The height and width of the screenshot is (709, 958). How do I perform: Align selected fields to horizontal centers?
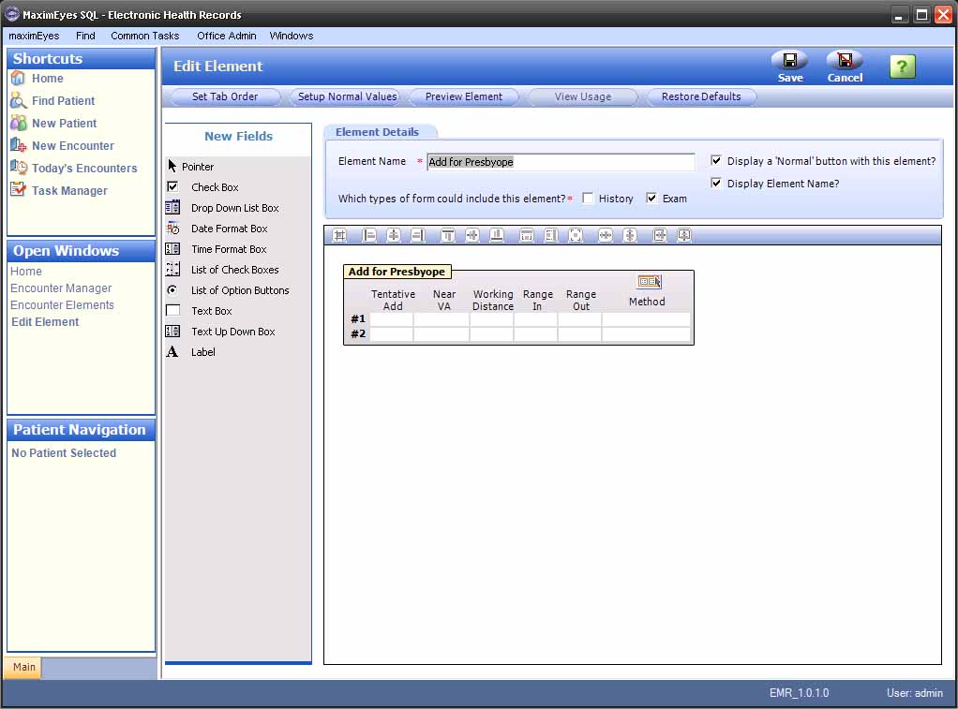tap(394, 235)
